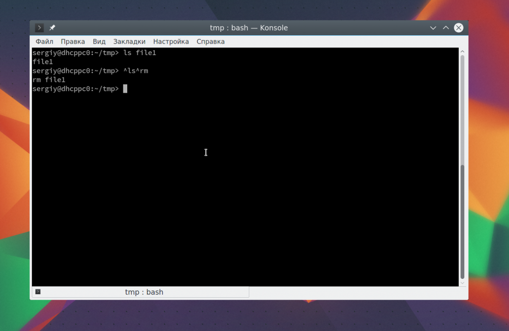Click the pin icon in title bar
509x331 pixels.
(52, 28)
